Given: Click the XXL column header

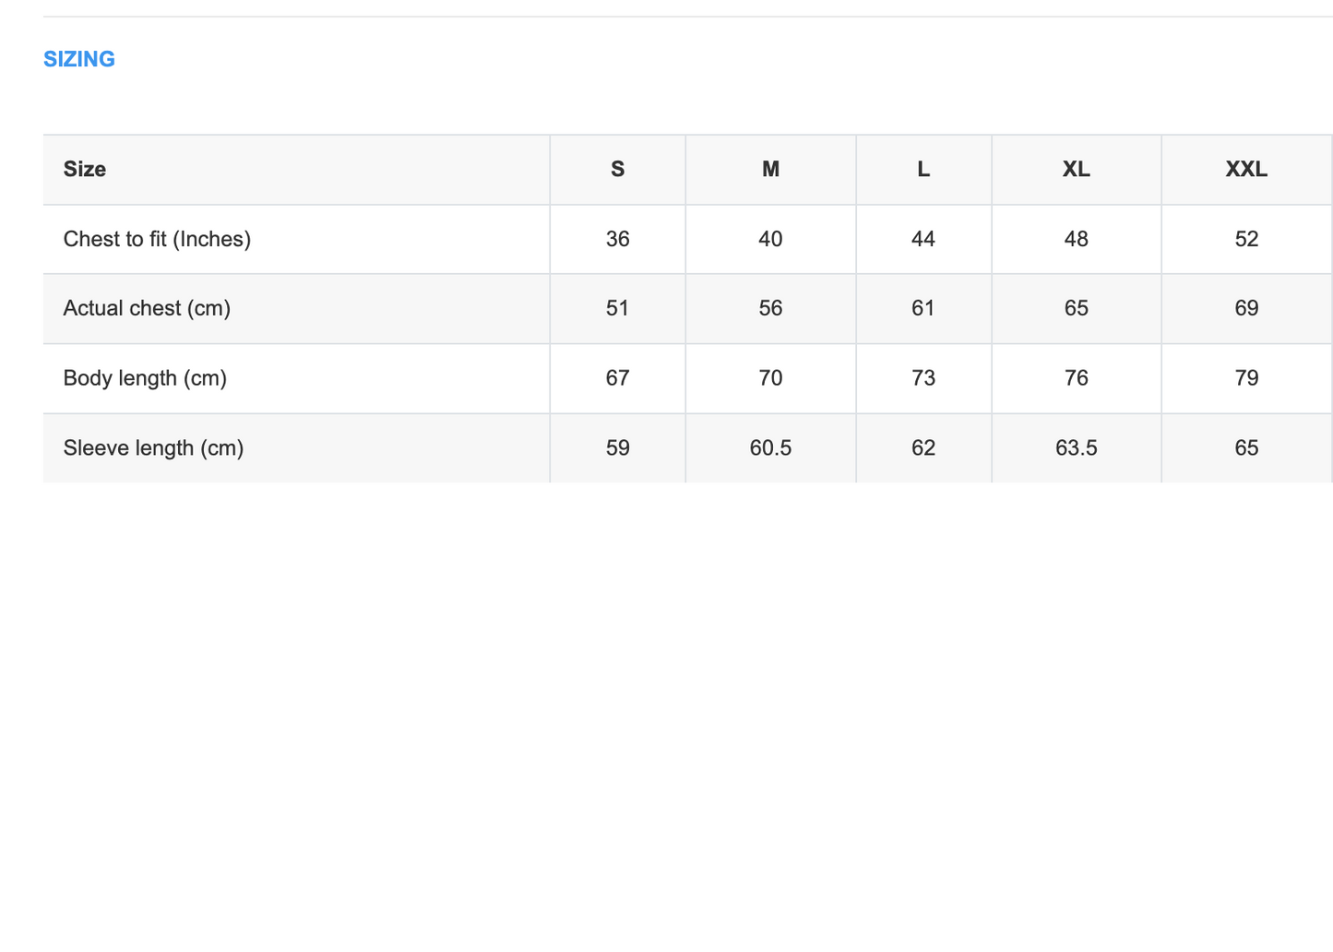Looking at the screenshot, I should point(1246,170).
